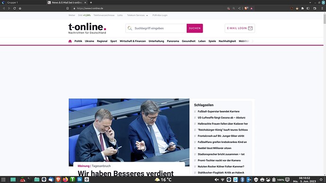This screenshot has width=326, height=183.
Task: Open the Politik section
Action: [78, 41]
